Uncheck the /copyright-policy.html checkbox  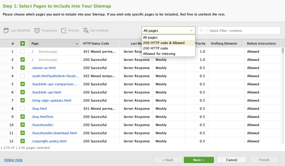coord(22,141)
